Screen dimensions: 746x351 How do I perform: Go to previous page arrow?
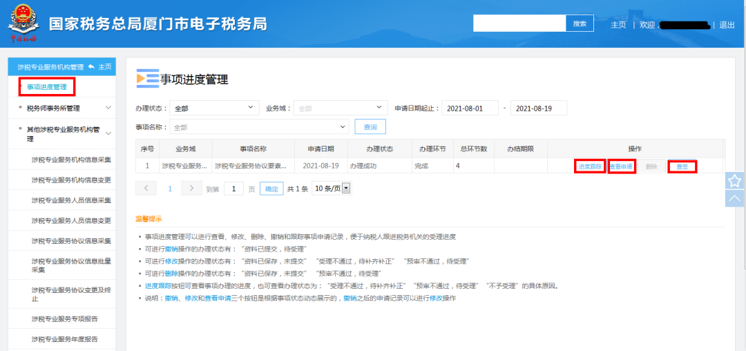146,189
